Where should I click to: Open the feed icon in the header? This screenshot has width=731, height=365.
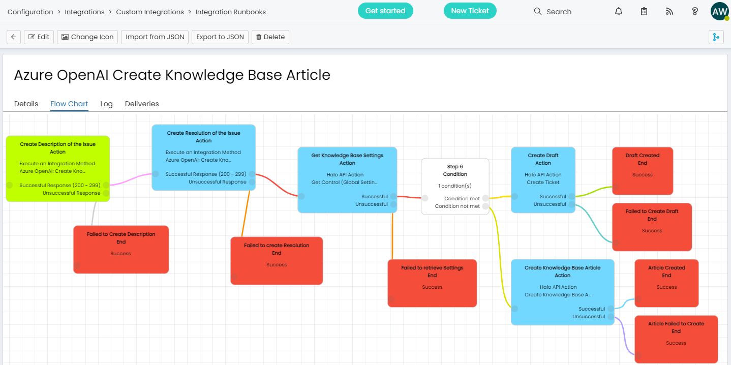click(x=669, y=11)
